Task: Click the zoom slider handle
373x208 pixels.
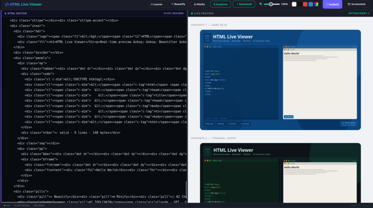Action: (x=271, y=4)
